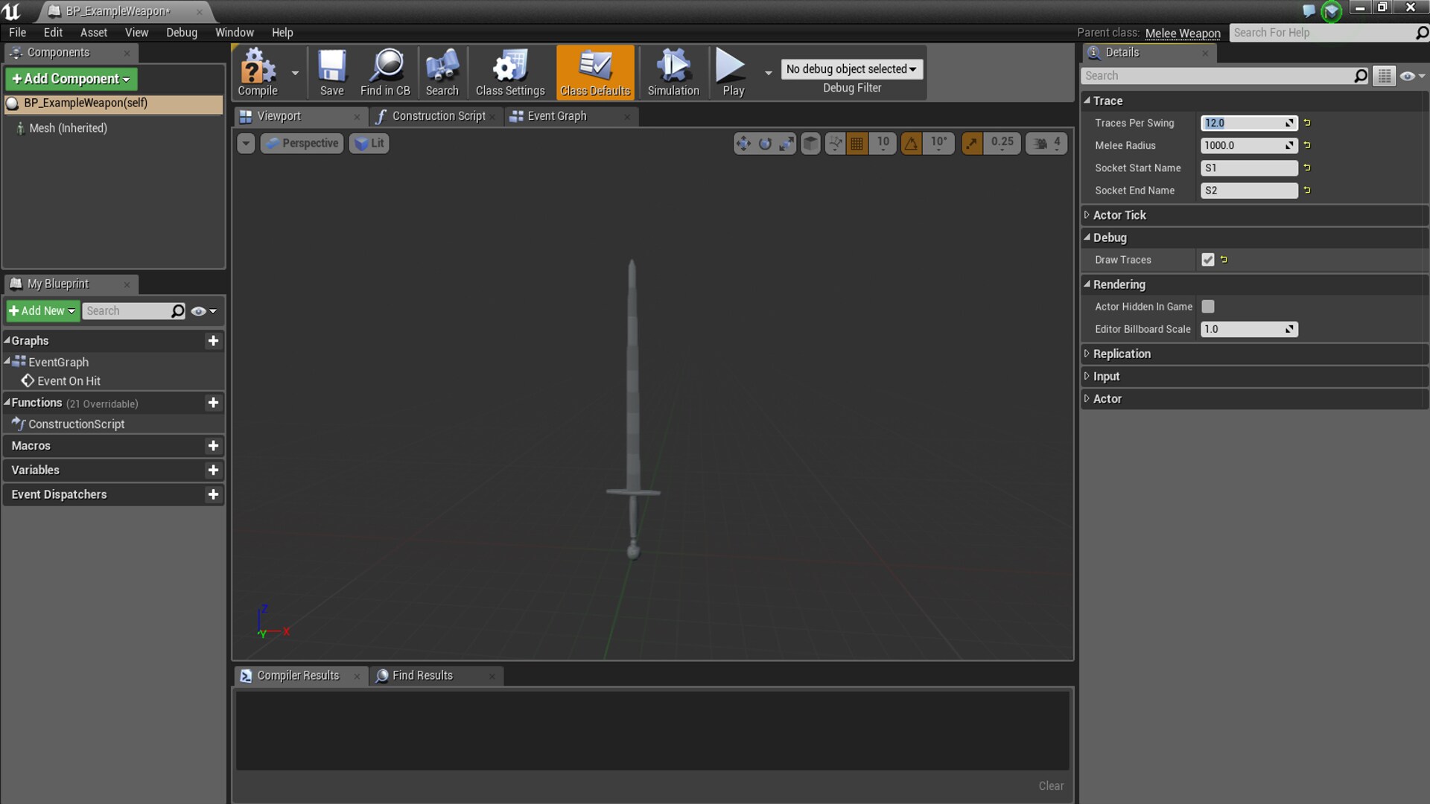Open Details view options eye
The width and height of the screenshot is (1430, 804).
coord(1412,76)
